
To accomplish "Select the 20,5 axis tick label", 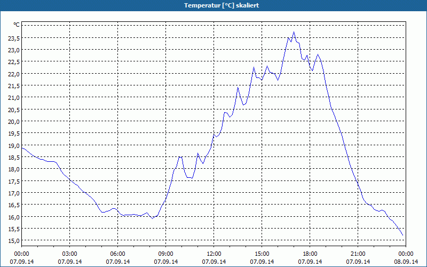I will (14, 110).
